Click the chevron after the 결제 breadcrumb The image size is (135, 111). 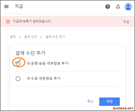(20, 37)
